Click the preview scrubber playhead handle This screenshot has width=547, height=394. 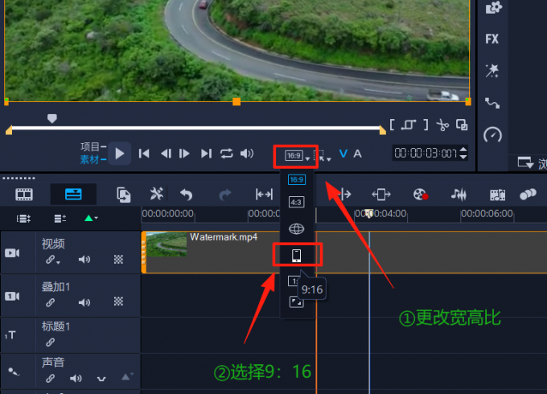pos(52,118)
